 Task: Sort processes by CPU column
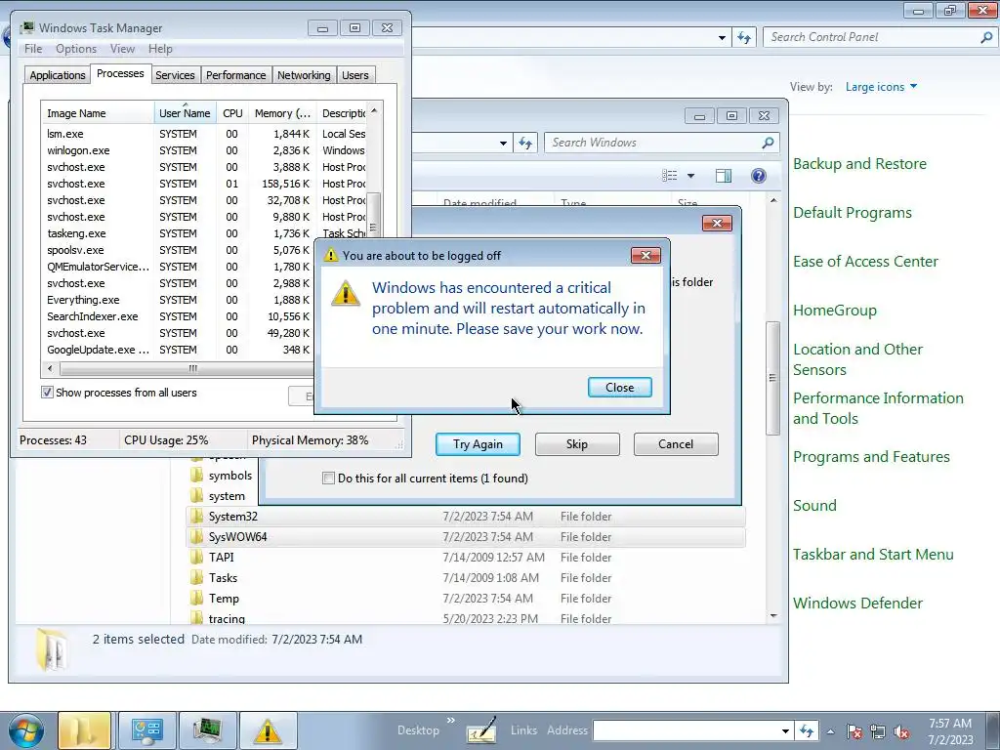click(x=232, y=113)
